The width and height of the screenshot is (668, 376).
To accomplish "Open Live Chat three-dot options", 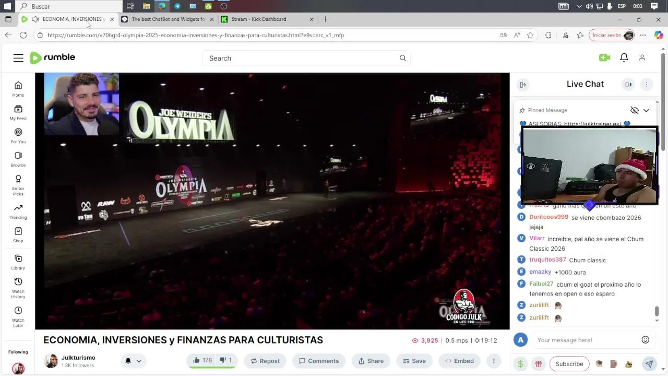I will pyautogui.click(x=646, y=85).
